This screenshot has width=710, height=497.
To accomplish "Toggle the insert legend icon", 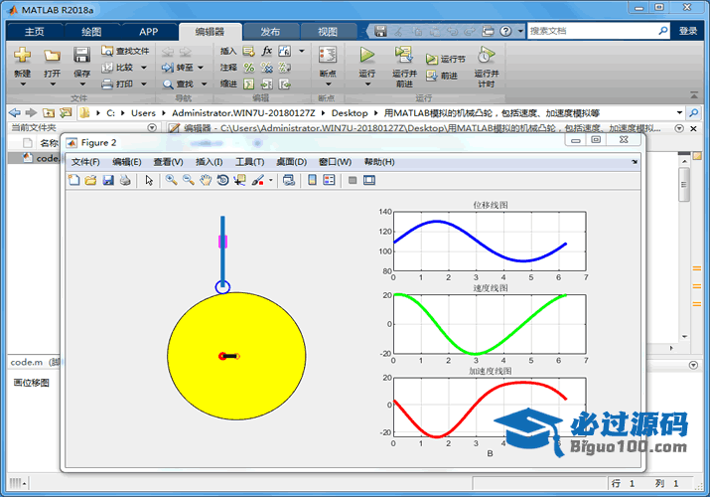I will coord(330,180).
